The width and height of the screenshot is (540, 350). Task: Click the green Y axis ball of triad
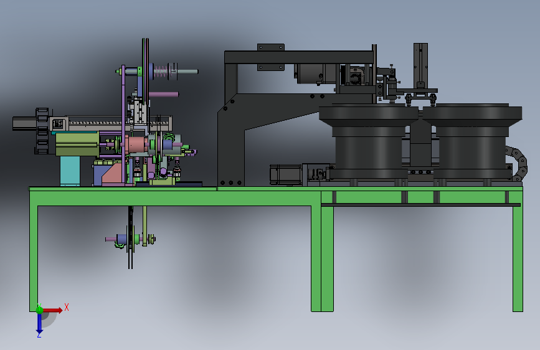39,310
